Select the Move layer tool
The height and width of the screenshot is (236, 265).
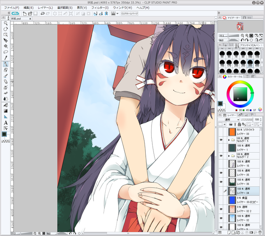point(5,41)
